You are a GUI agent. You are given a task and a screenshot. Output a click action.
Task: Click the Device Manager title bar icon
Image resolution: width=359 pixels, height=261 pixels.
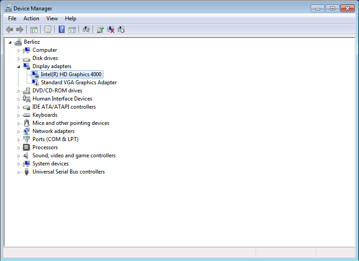pyautogui.click(x=8, y=9)
